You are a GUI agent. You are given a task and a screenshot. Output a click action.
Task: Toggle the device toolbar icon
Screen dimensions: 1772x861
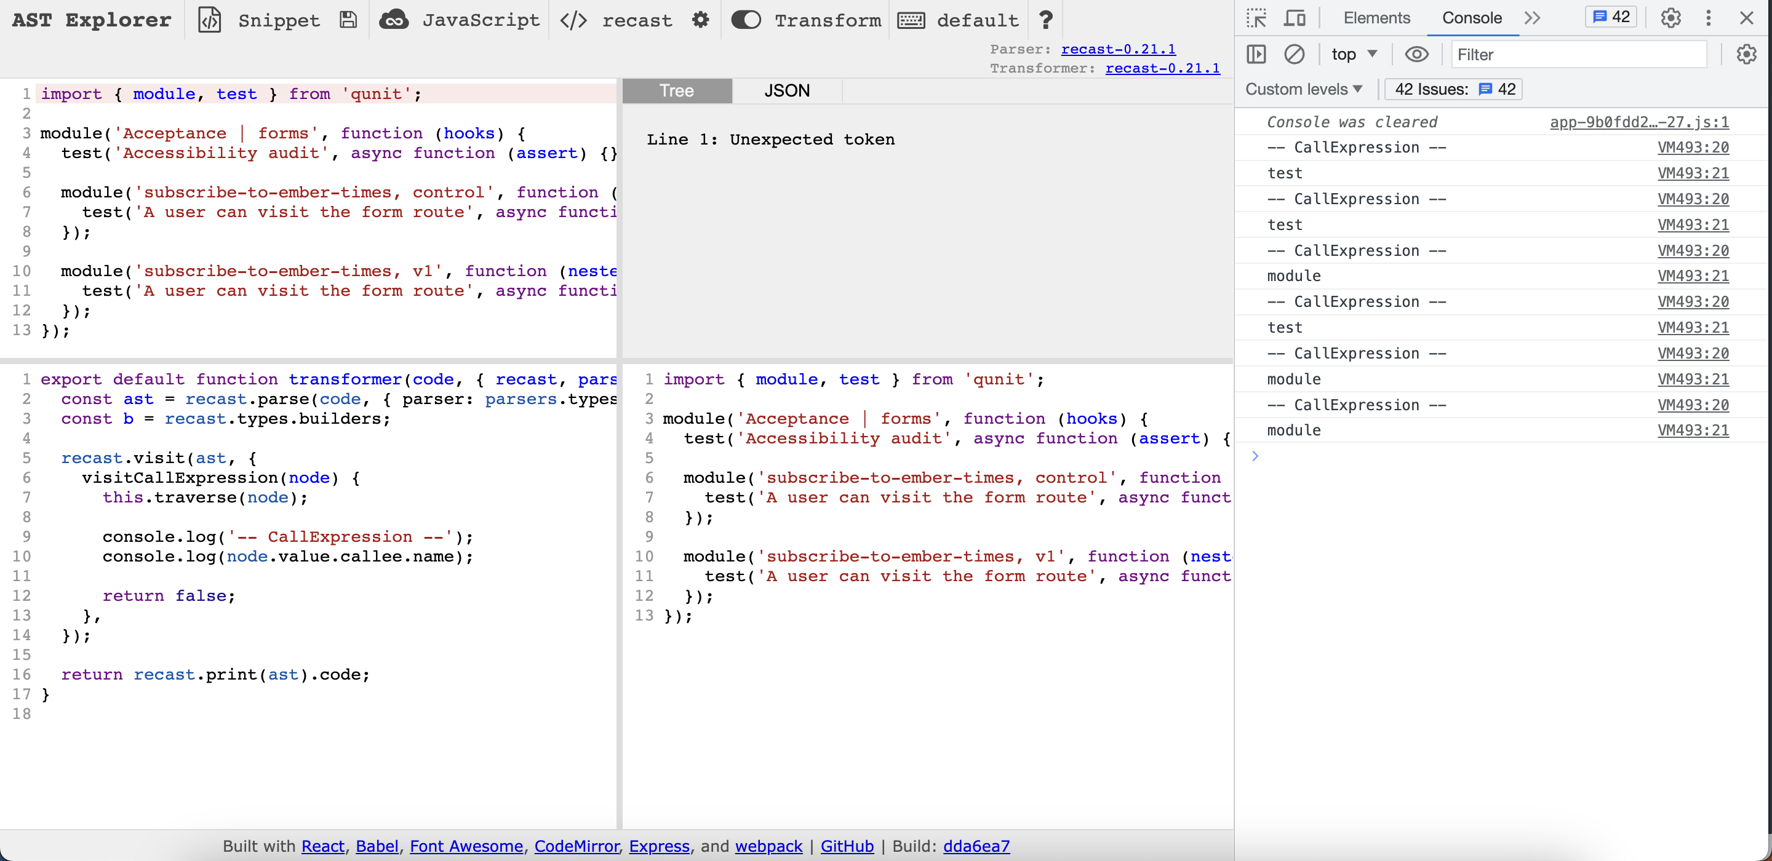pos(1295,18)
